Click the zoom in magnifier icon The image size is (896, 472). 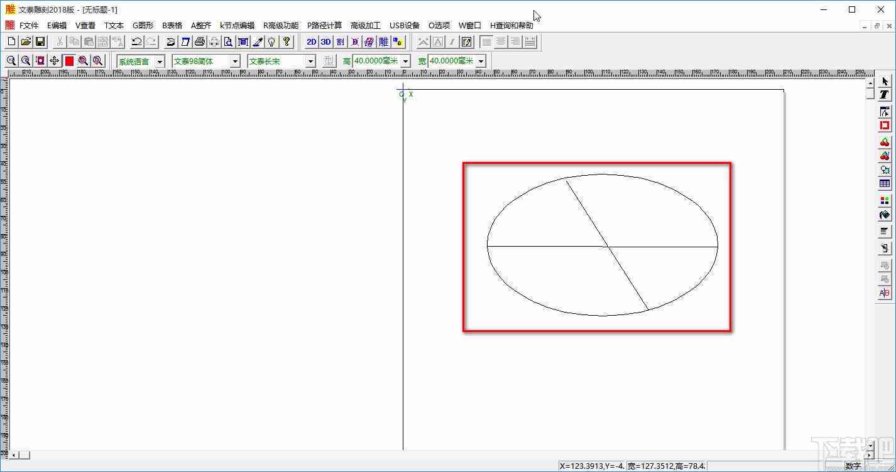[11, 61]
